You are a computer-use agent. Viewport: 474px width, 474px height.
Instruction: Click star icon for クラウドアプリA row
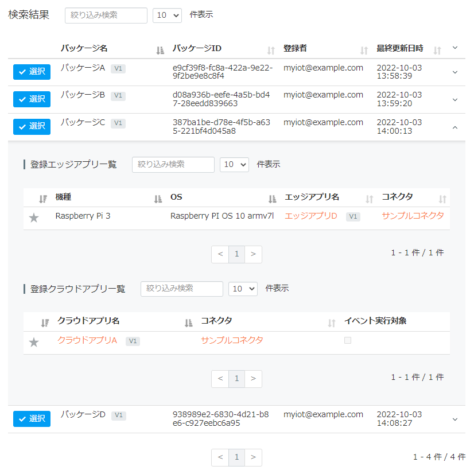pos(34,342)
